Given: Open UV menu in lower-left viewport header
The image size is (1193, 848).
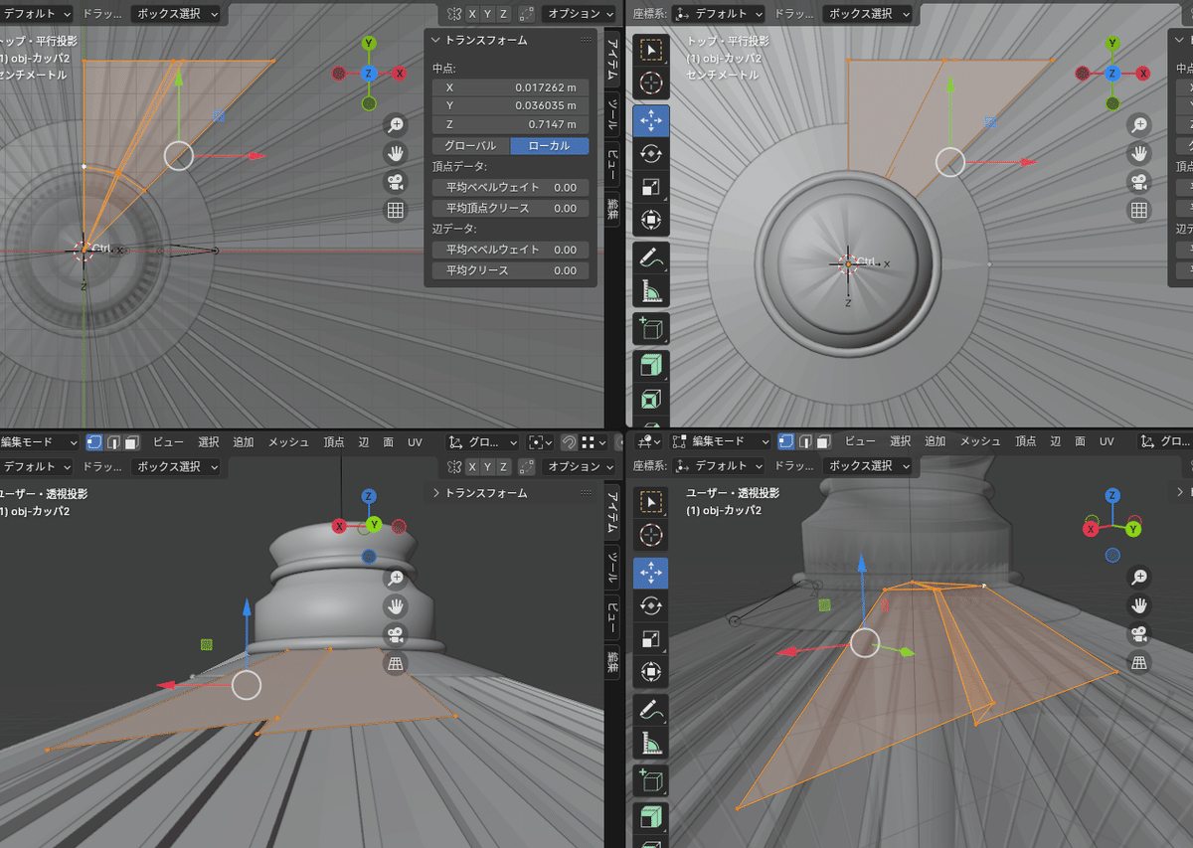Looking at the screenshot, I should (416, 442).
